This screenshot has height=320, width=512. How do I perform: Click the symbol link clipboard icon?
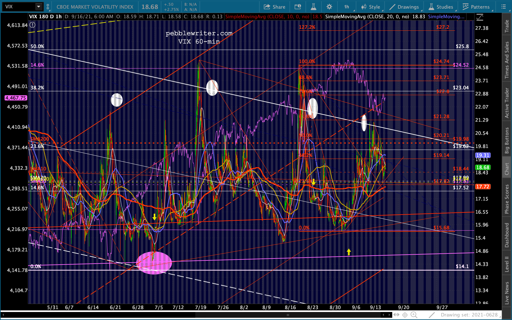click(48, 7)
